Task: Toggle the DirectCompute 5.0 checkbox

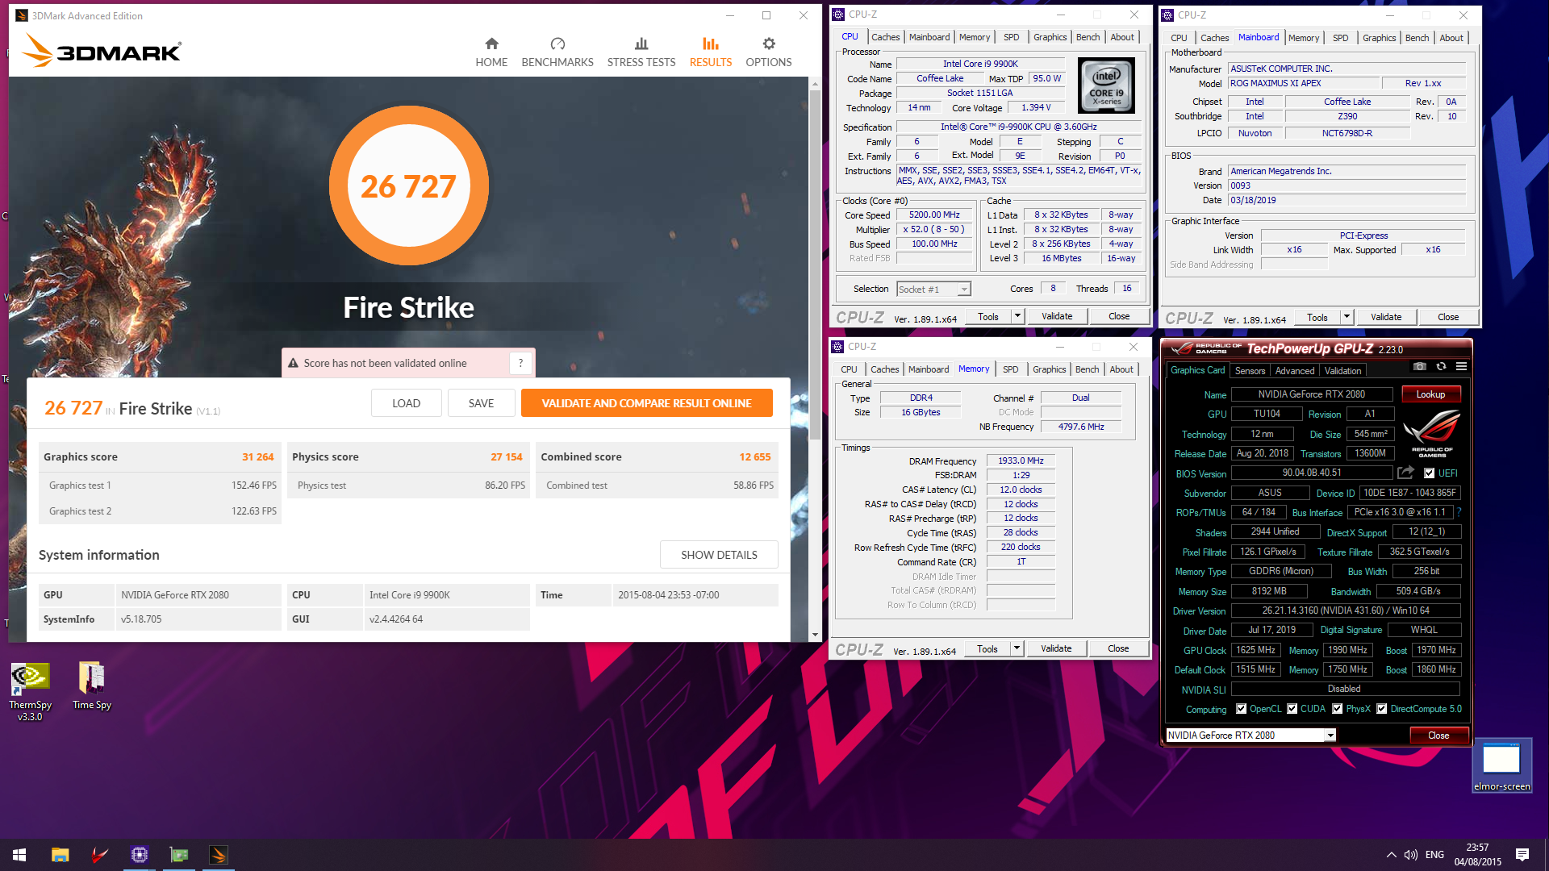Action: 1382,709
